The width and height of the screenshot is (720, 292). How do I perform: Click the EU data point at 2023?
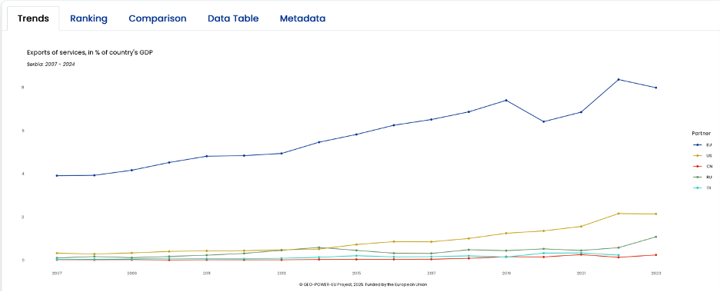(655, 88)
